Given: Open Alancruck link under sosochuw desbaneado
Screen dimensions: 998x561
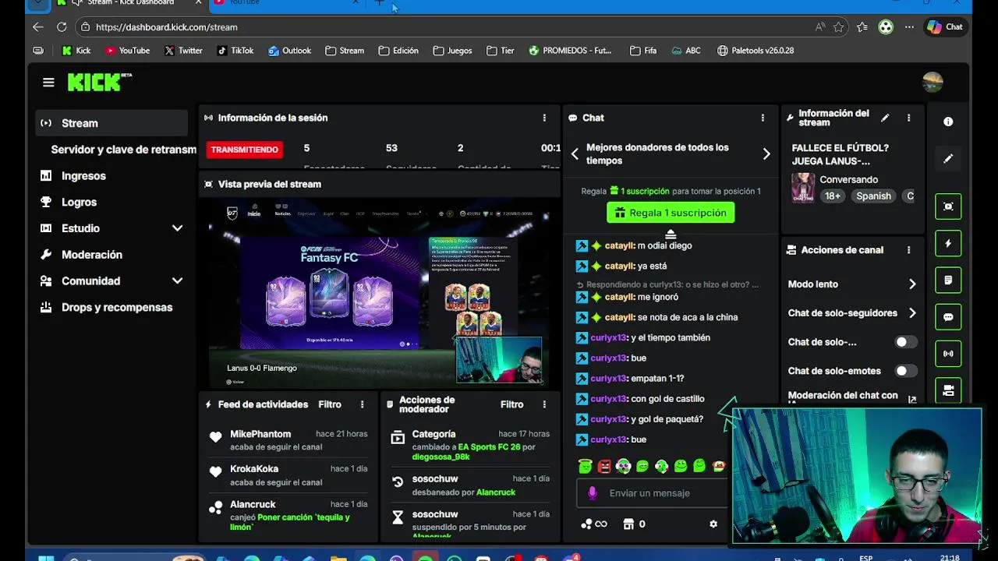Looking at the screenshot, I should [x=496, y=492].
